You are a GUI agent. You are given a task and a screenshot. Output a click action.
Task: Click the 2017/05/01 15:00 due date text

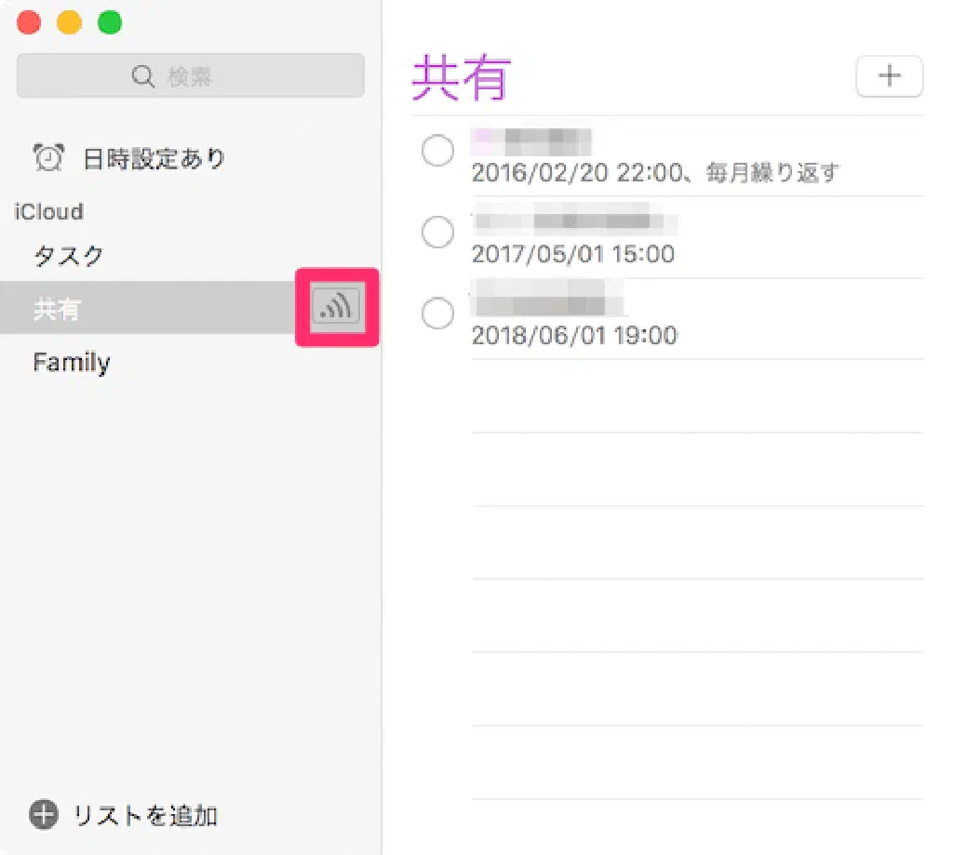pyautogui.click(x=572, y=254)
